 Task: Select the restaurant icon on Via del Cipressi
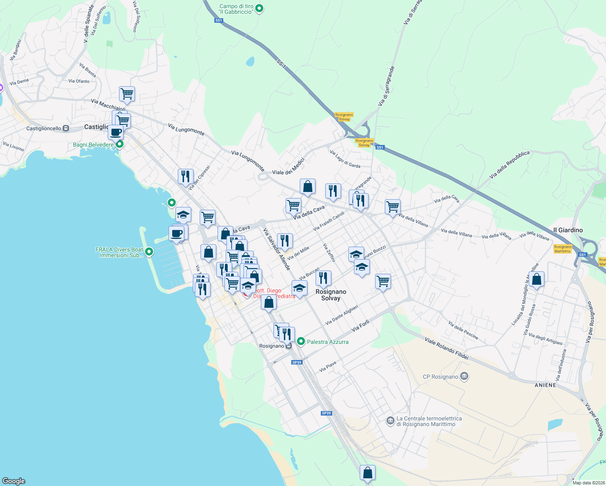[x=185, y=177]
